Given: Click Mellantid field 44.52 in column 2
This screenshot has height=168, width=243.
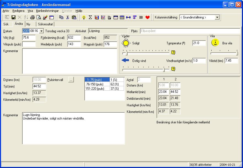Looking at the screenshot, I should tap(175, 92).
